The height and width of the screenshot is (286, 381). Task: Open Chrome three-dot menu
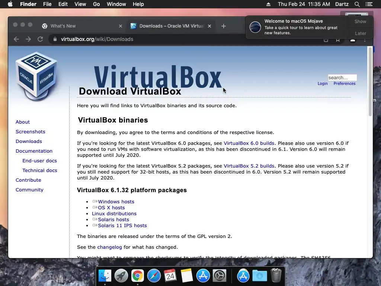tap(365, 40)
